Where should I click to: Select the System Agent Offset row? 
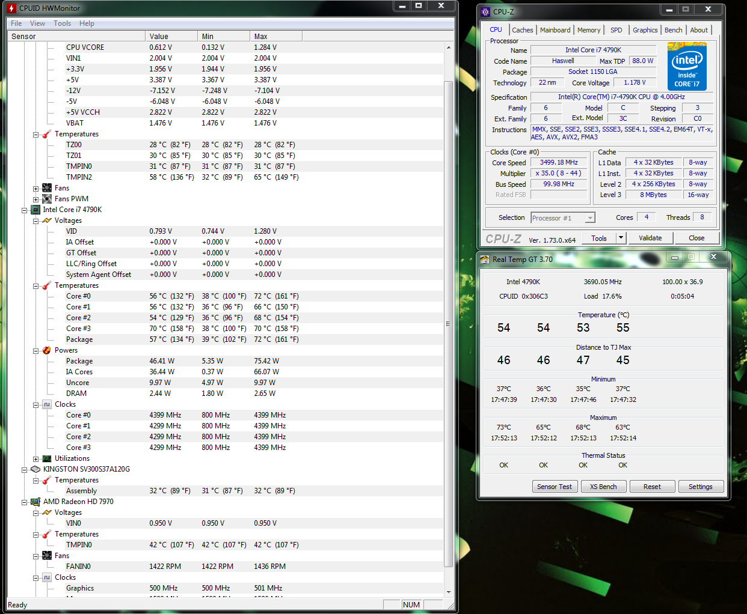(225, 275)
